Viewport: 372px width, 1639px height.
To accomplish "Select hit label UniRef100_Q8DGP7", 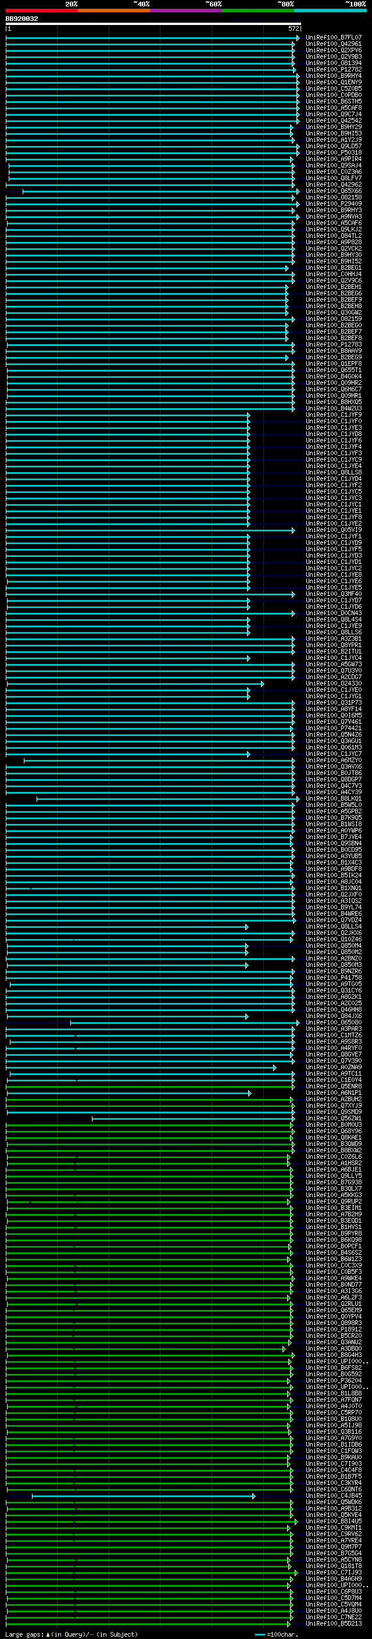I will tap(334, 780).
